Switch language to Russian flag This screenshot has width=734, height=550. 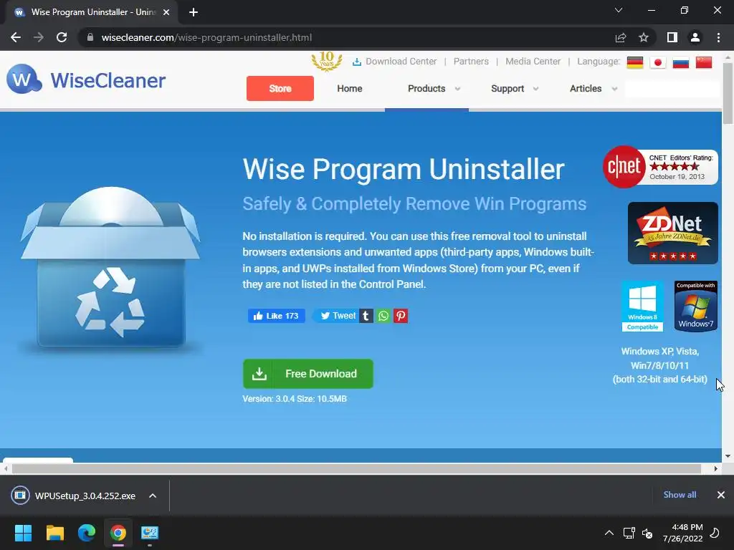tap(681, 62)
